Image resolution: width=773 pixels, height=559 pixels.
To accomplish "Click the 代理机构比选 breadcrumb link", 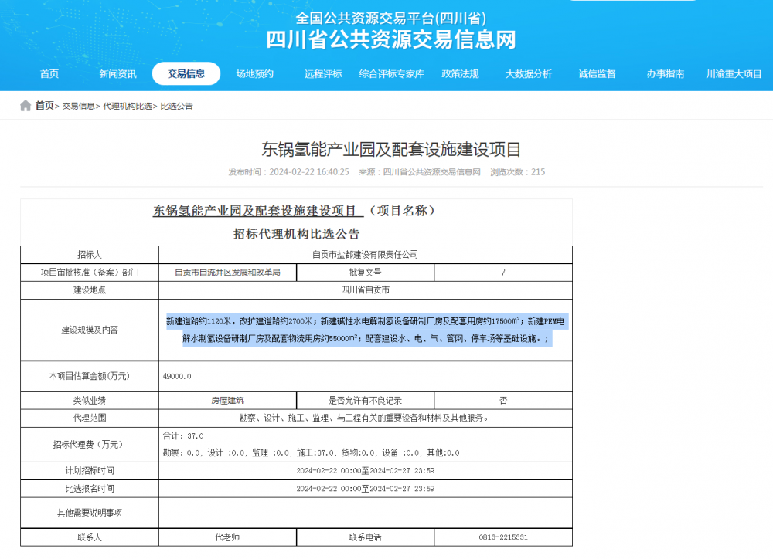I will pos(128,107).
